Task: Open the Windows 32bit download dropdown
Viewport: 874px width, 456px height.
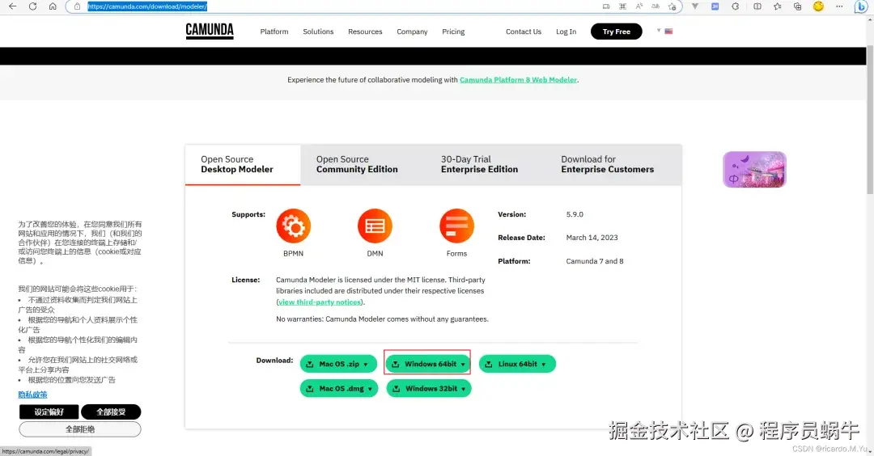Action: pyautogui.click(x=429, y=389)
